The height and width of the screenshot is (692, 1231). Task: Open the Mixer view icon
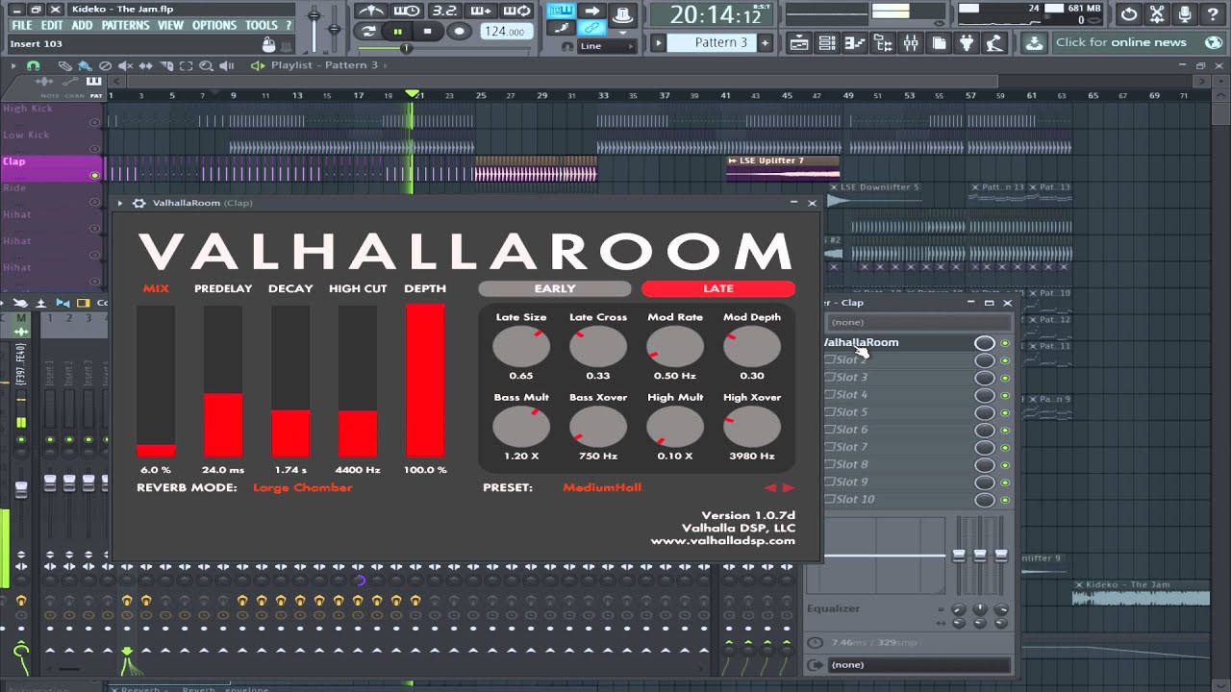point(911,43)
